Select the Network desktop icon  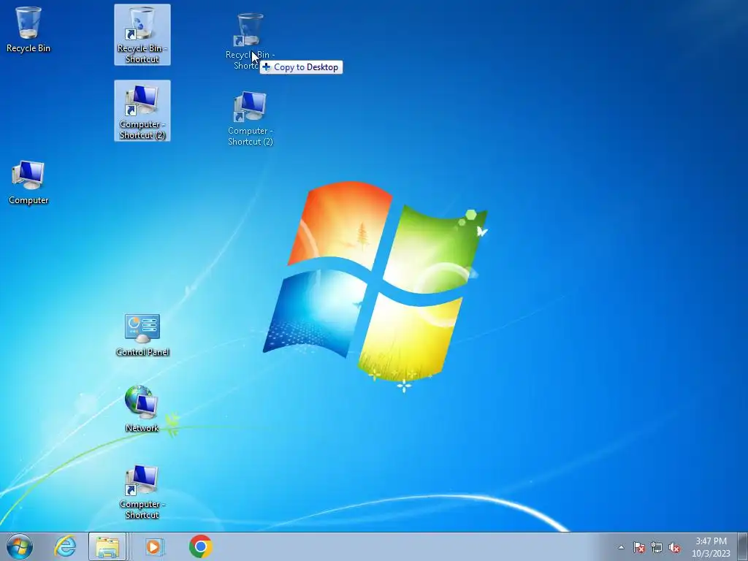[x=142, y=409]
